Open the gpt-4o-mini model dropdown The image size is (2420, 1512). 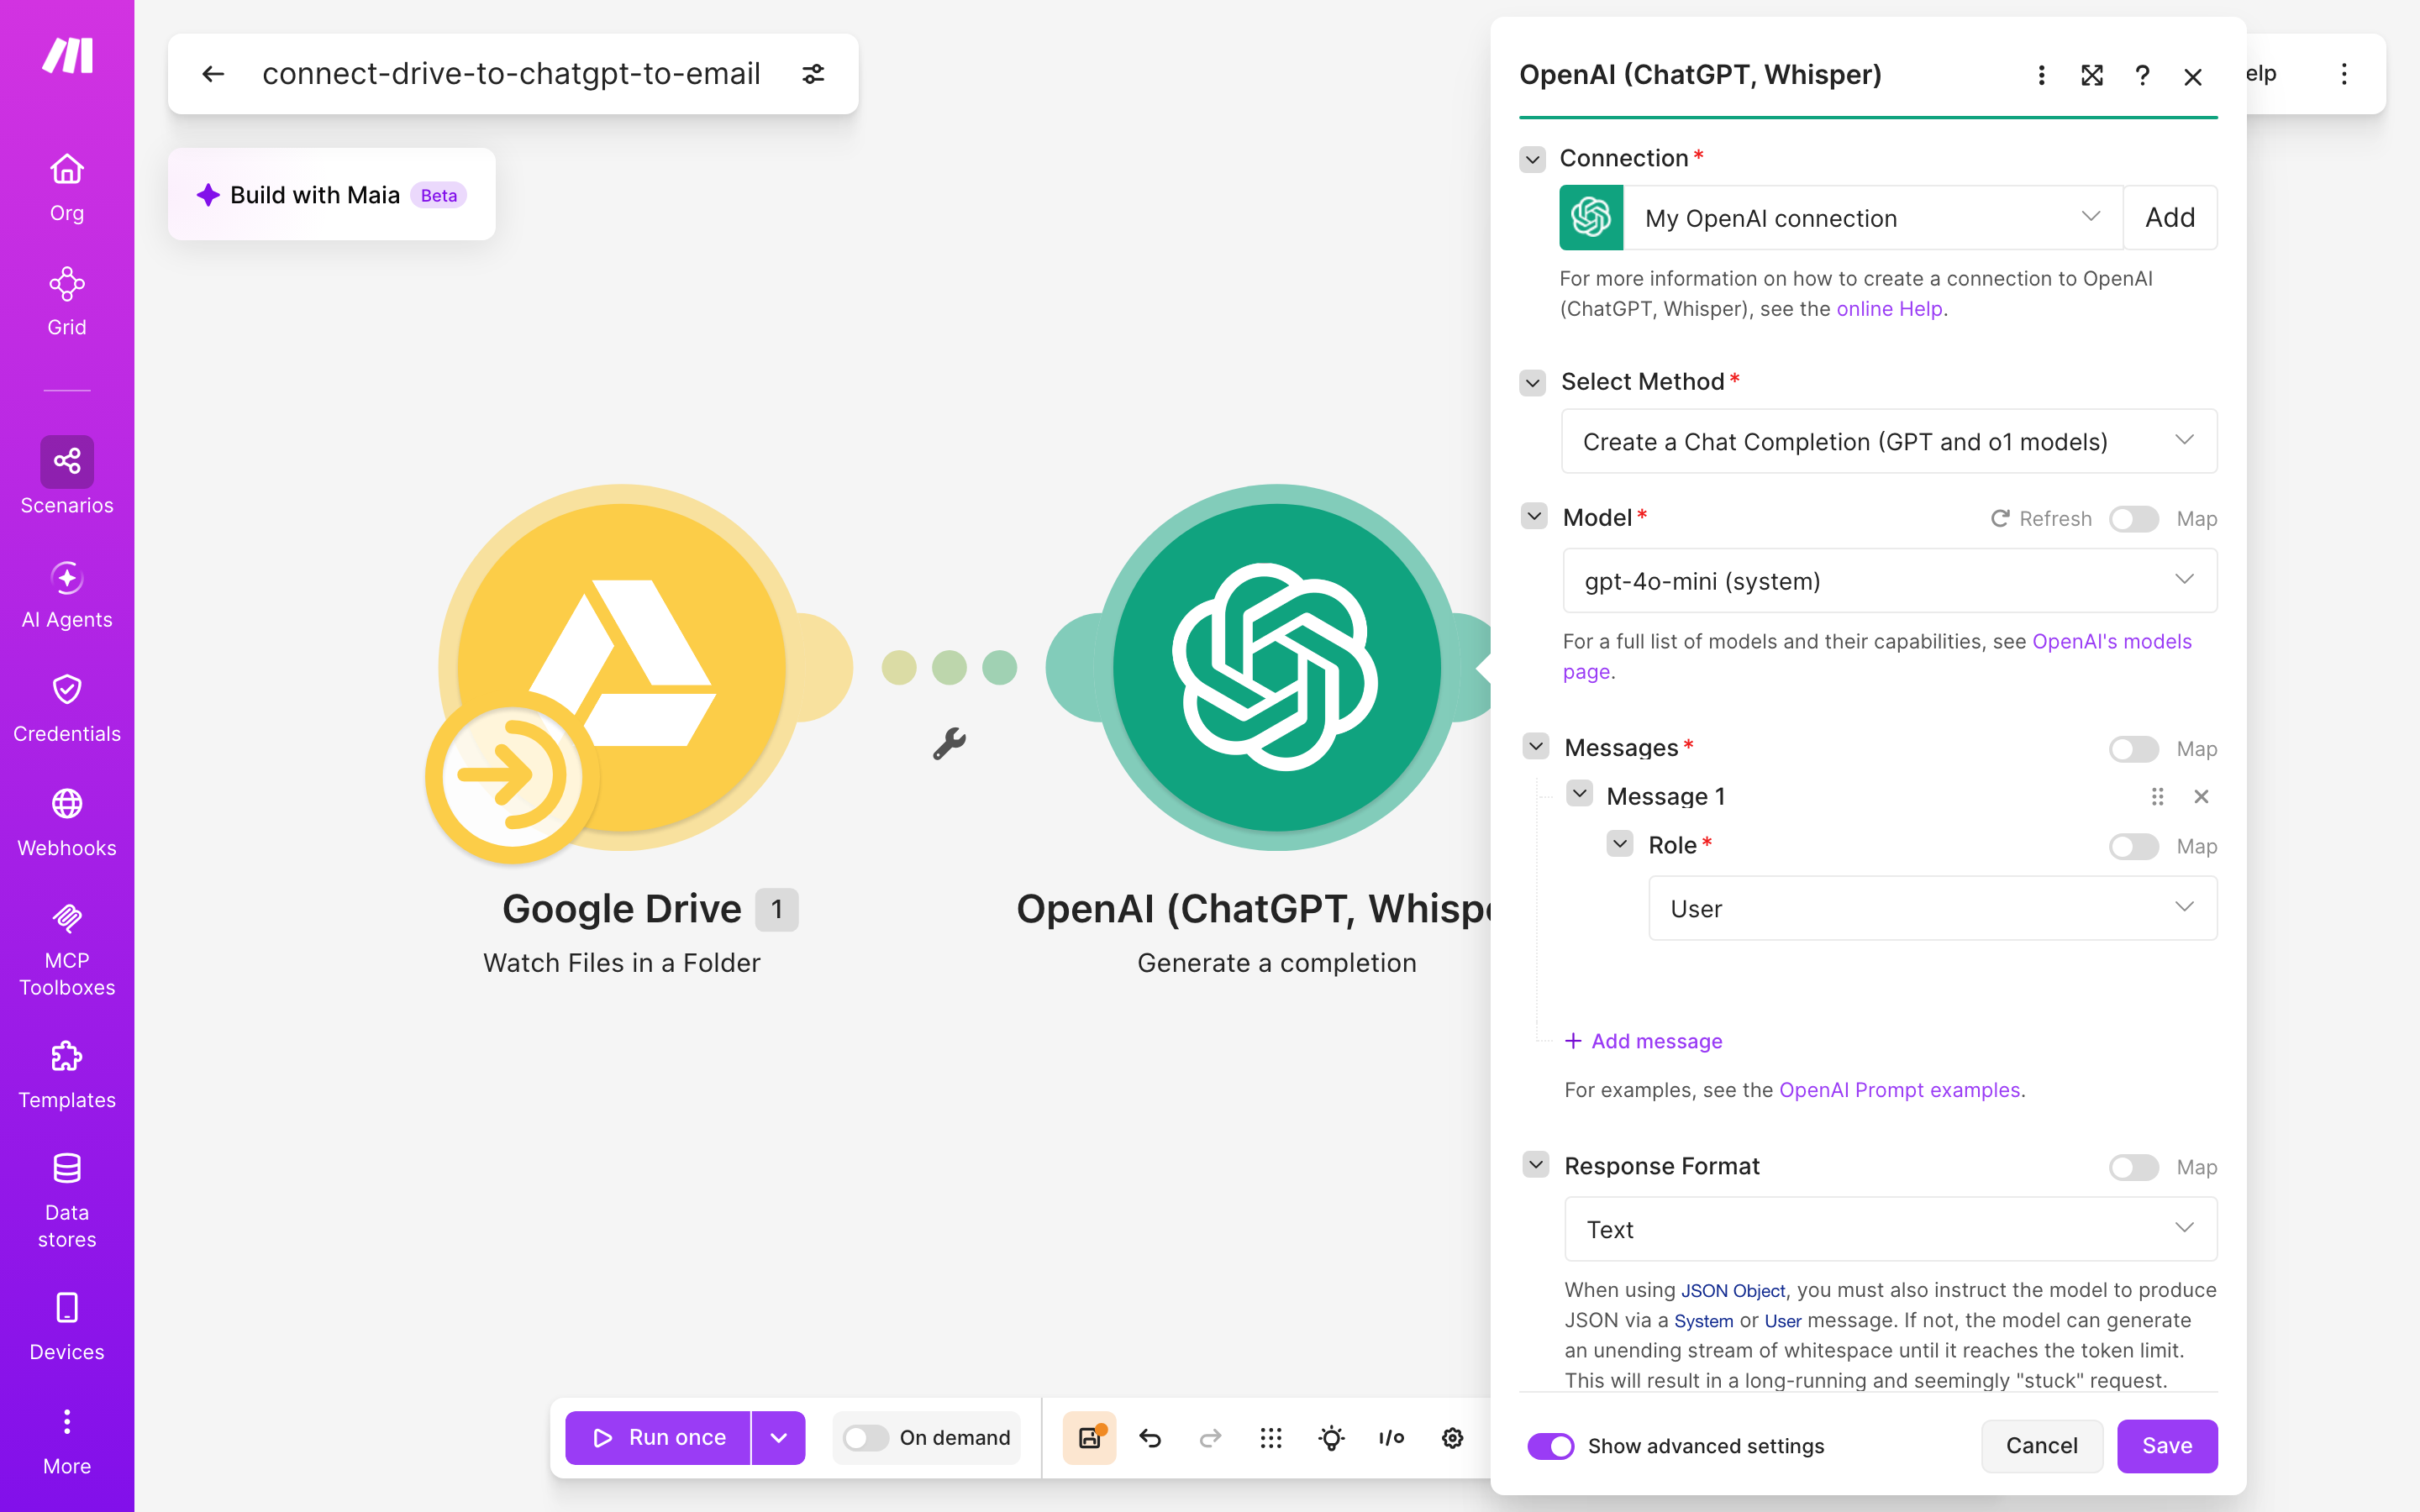(1890, 580)
